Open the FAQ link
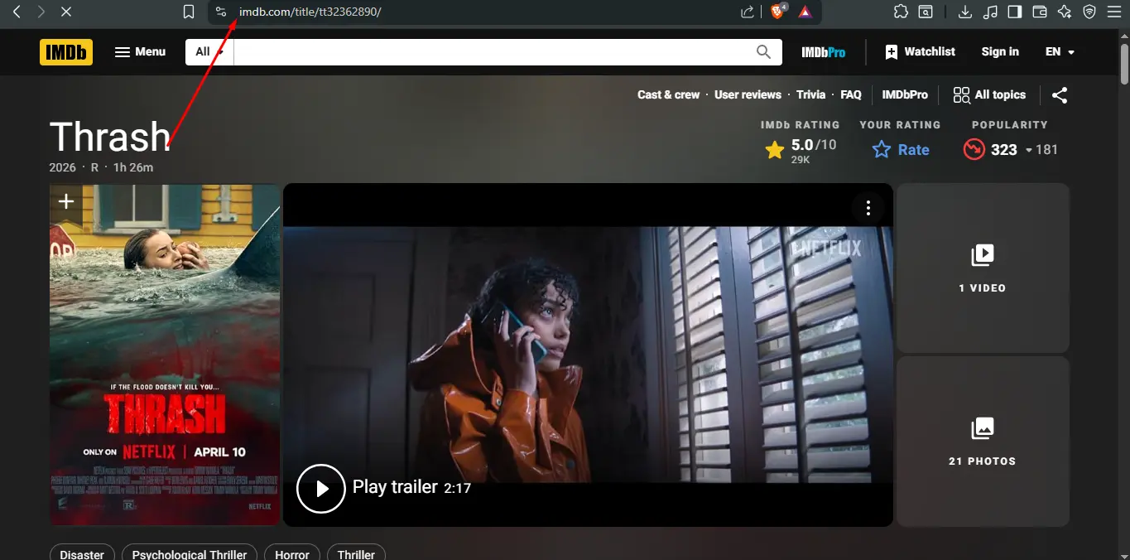Screen dimensions: 1130x560 (851, 95)
